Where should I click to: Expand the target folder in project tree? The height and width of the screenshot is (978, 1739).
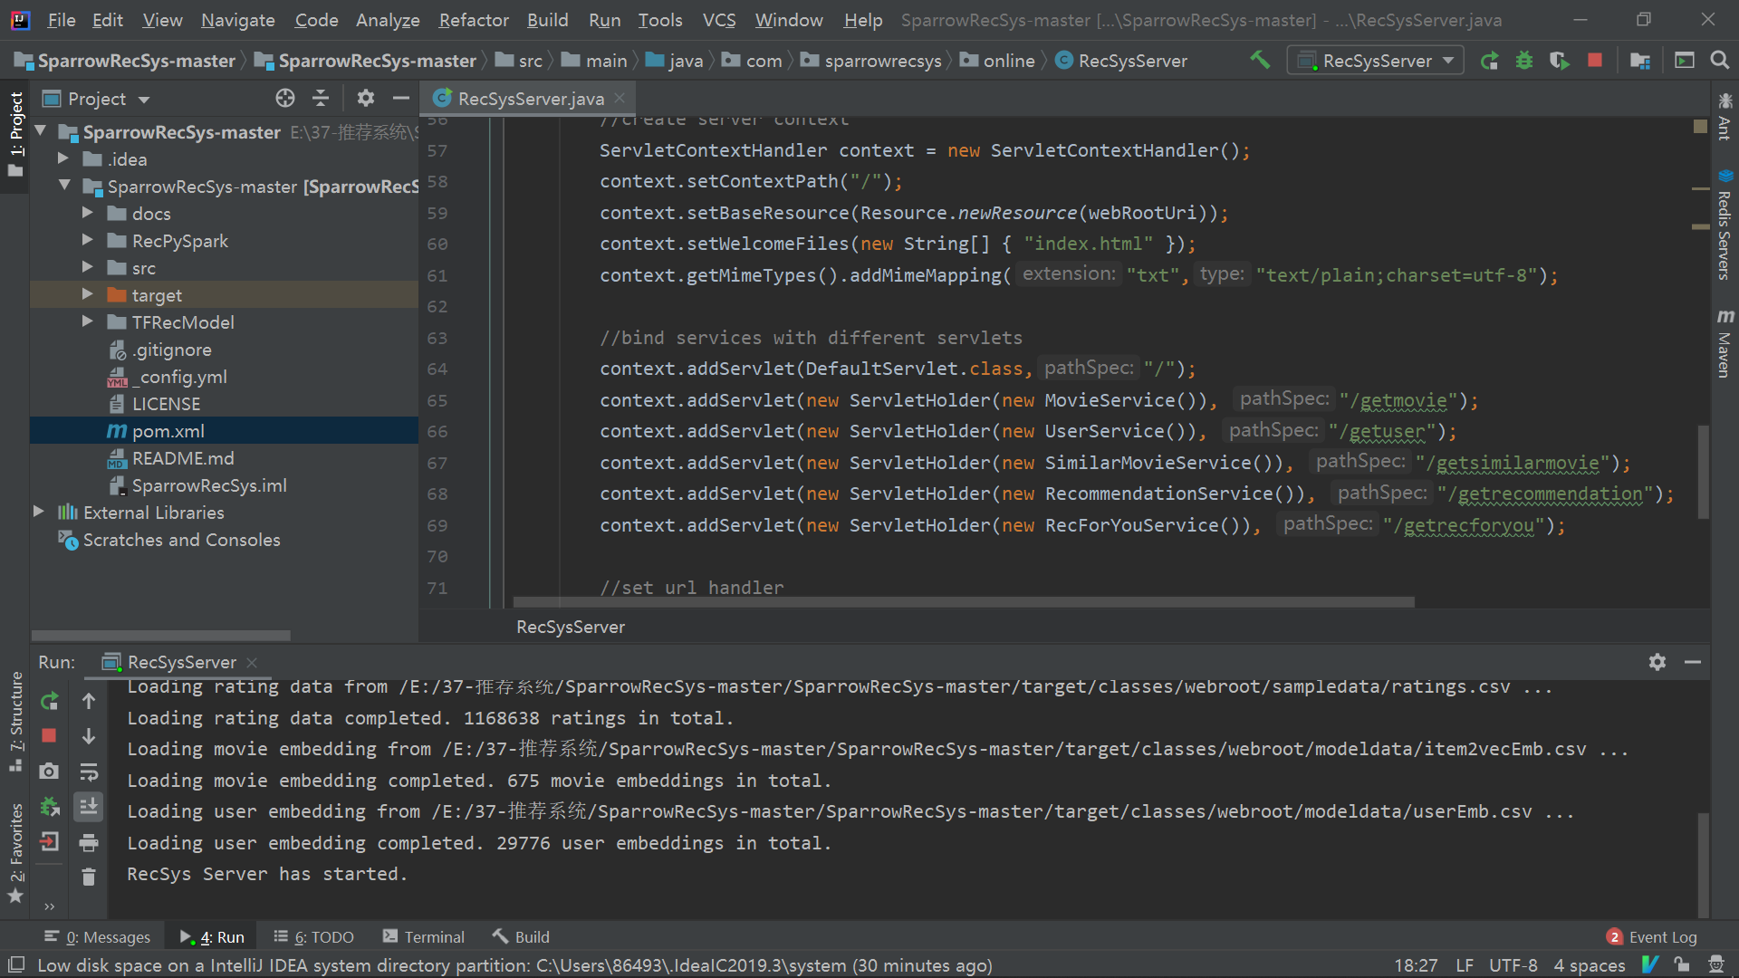tap(88, 294)
